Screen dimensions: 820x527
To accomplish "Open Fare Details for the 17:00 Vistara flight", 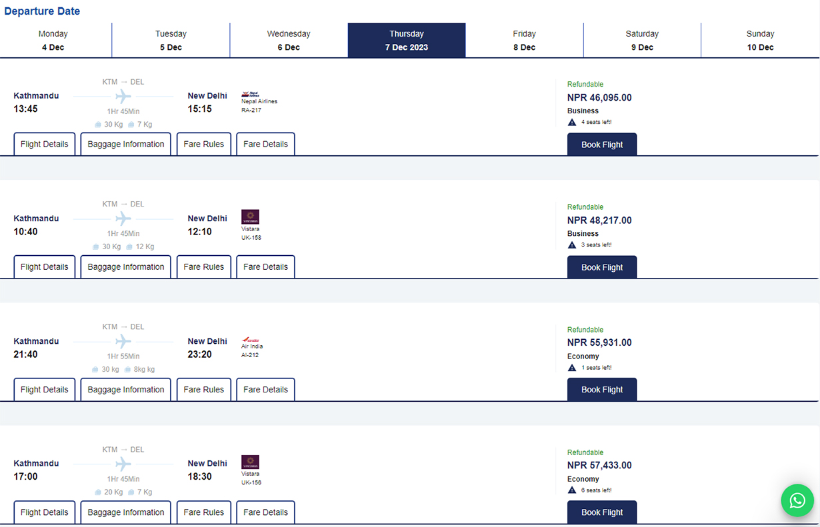I will pyautogui.click(x=266, y=512).
